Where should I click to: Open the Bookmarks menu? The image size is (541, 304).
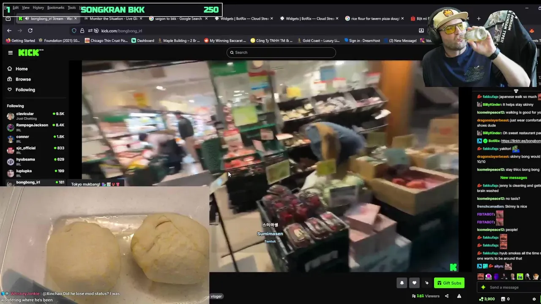coord(56,8)
